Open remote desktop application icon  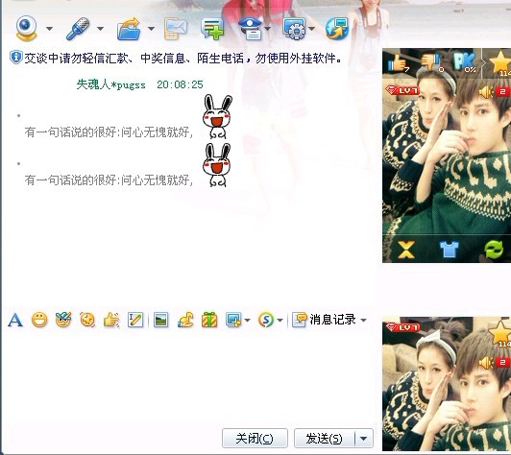point(295,29)
